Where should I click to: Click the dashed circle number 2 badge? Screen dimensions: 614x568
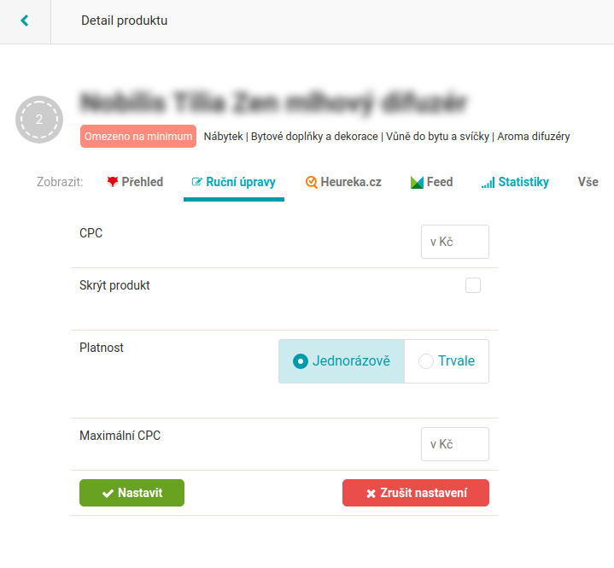click(39, 120)
